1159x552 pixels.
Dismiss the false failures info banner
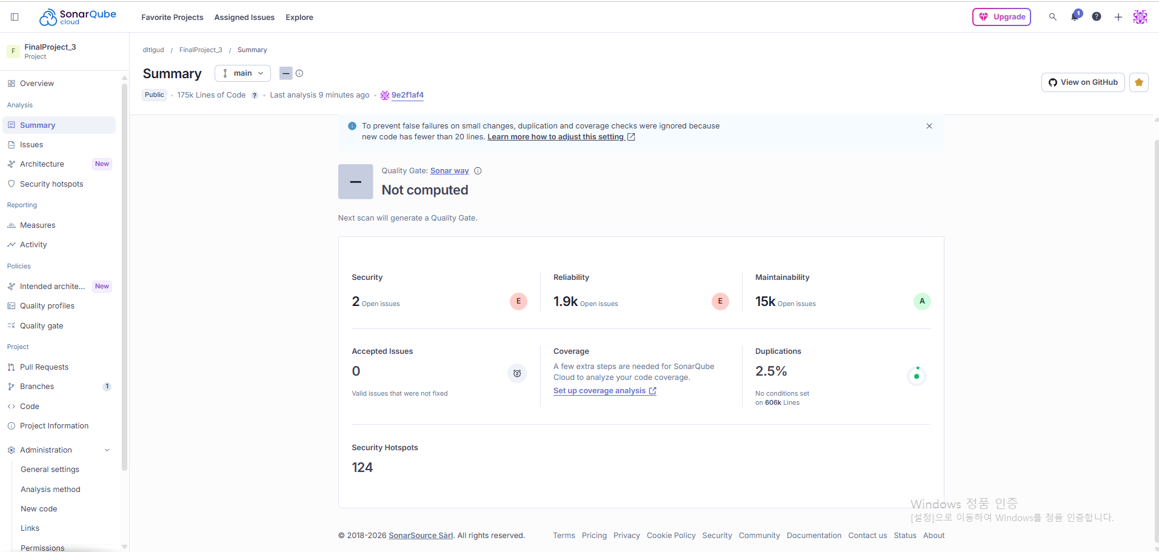click(x=929, y=126)
